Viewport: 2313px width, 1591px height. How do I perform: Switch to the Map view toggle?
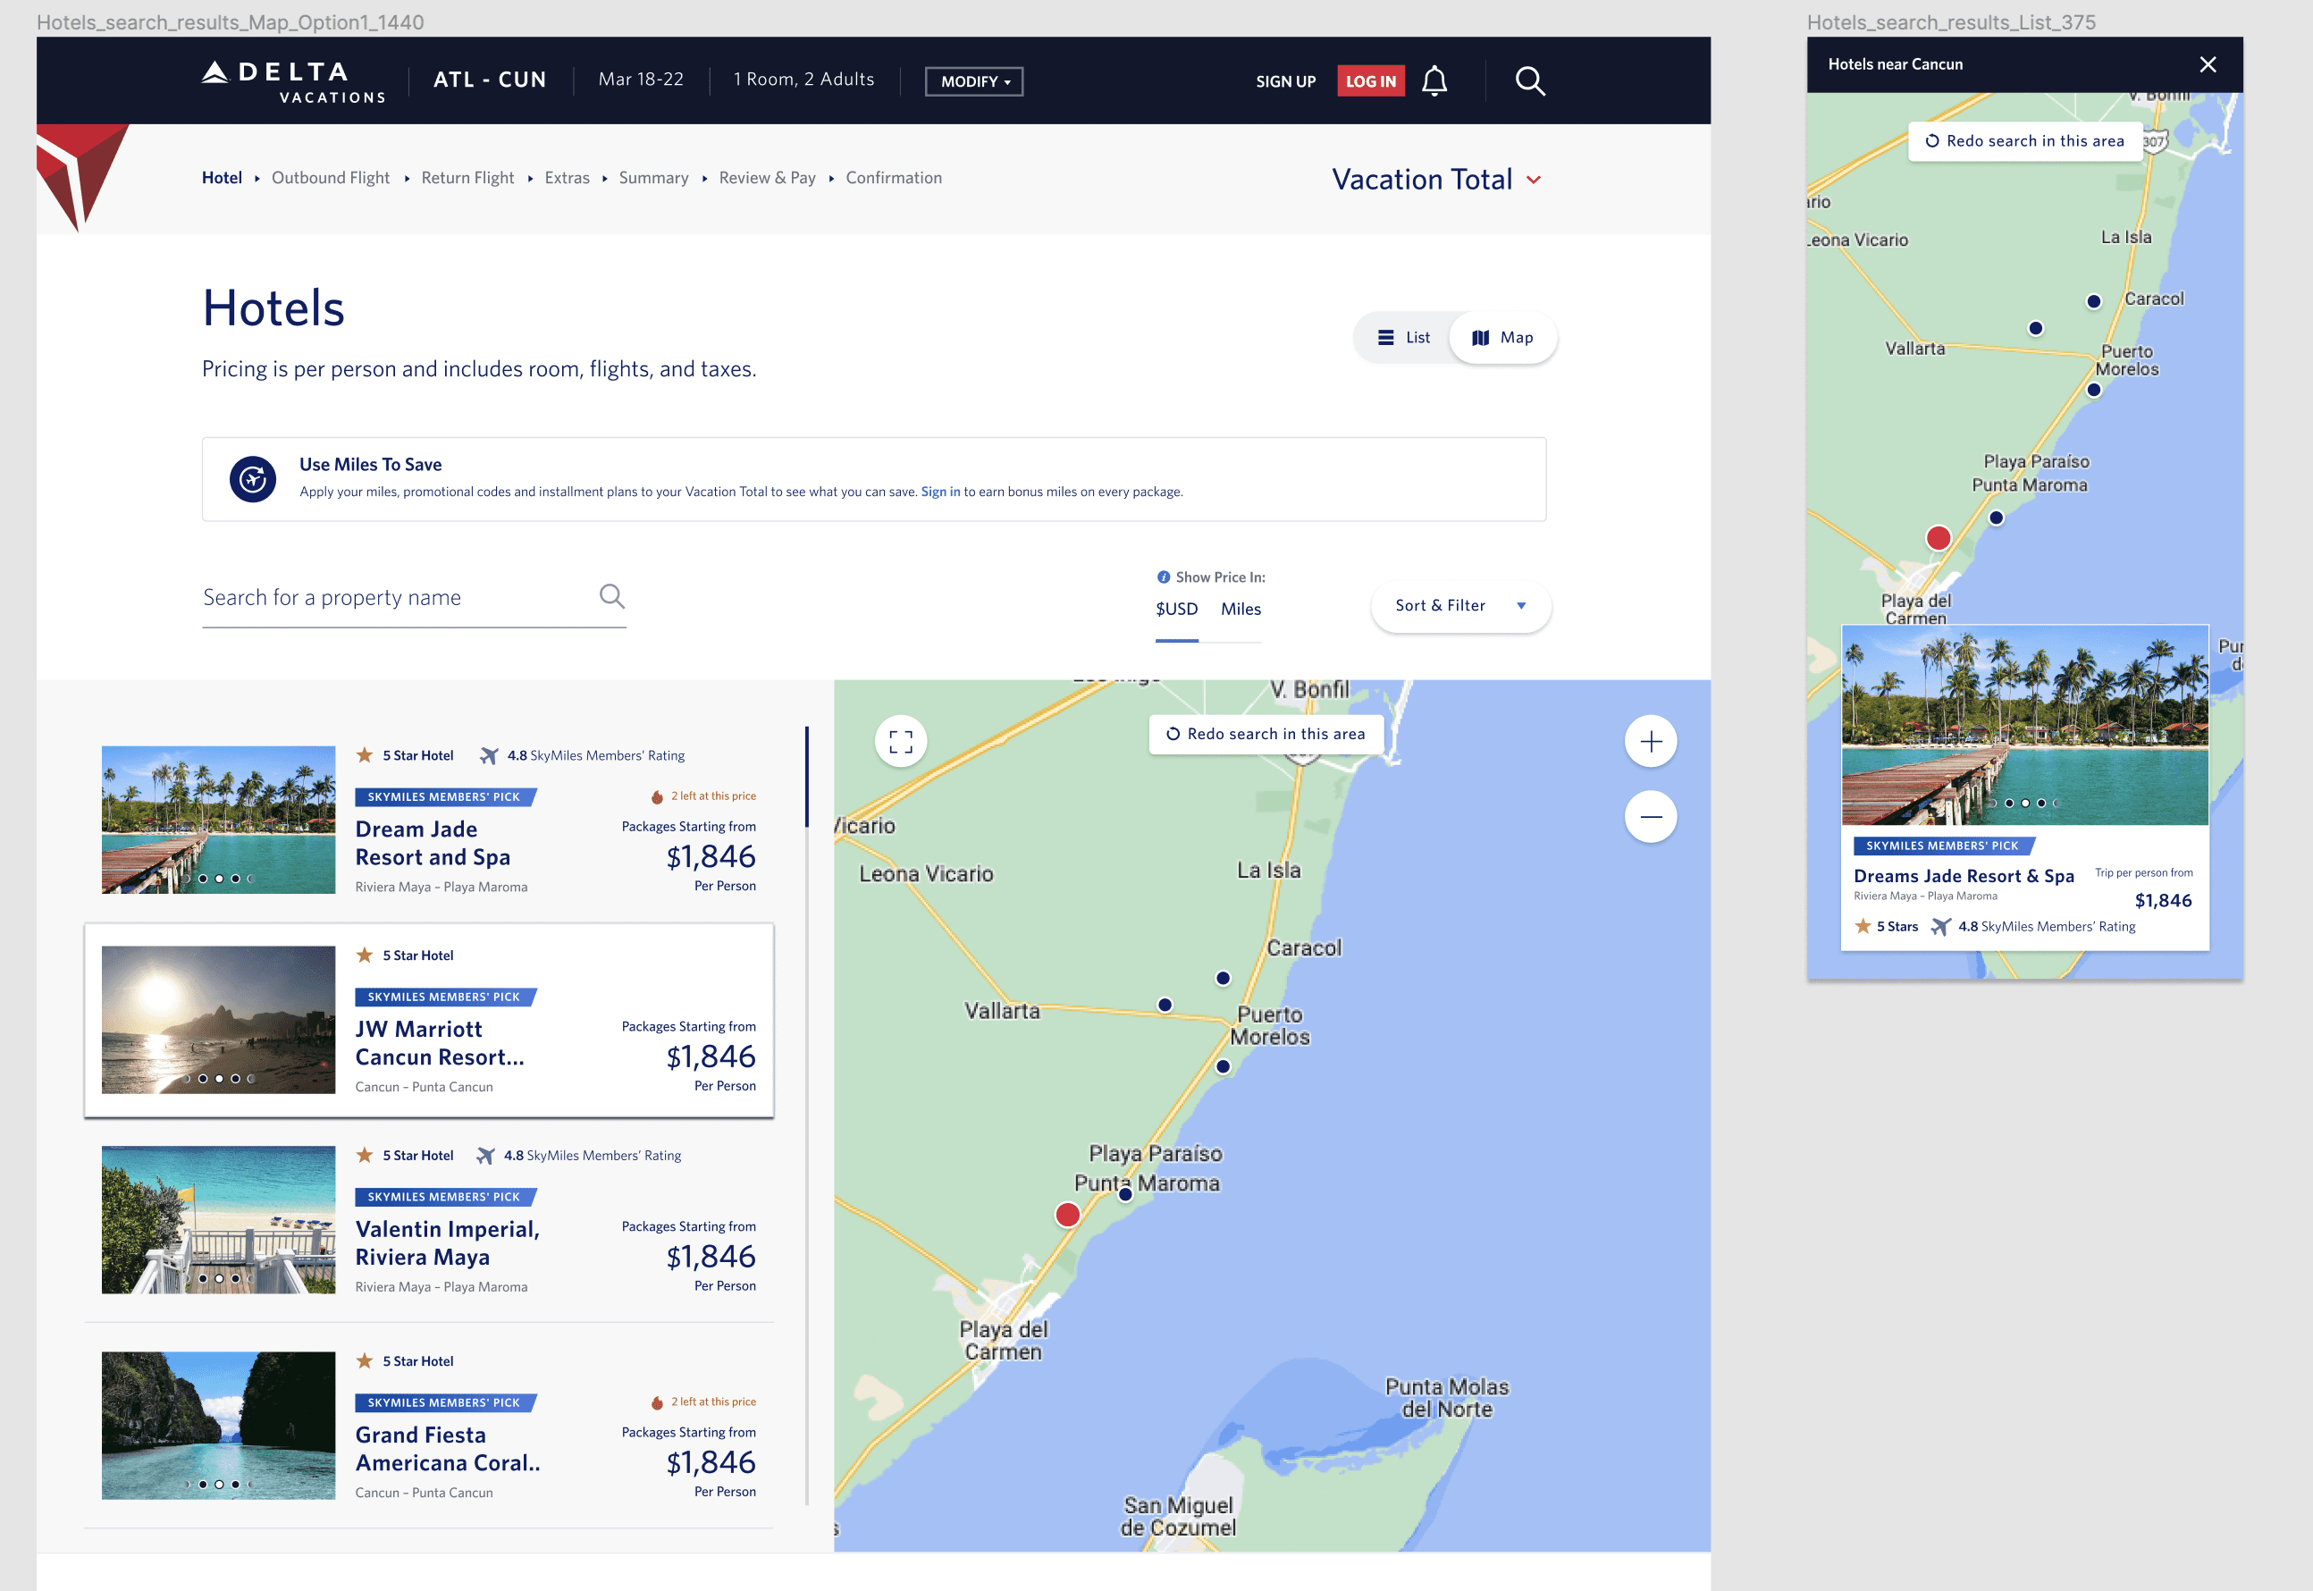[1502, 338]
